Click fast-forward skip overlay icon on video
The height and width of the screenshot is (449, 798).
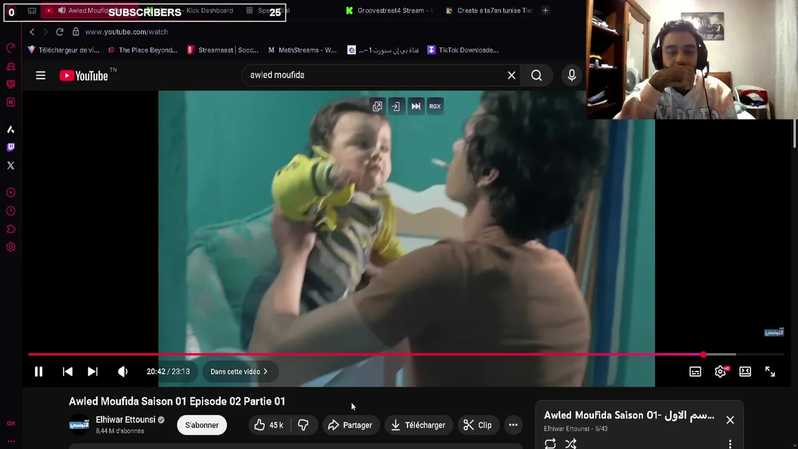(x=416, y=106)
